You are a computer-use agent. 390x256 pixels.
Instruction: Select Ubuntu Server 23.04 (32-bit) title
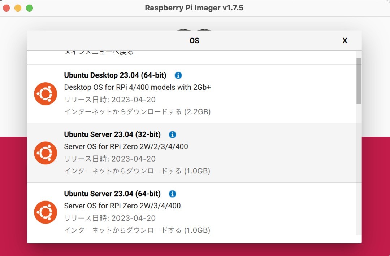(x=112, y=134)
